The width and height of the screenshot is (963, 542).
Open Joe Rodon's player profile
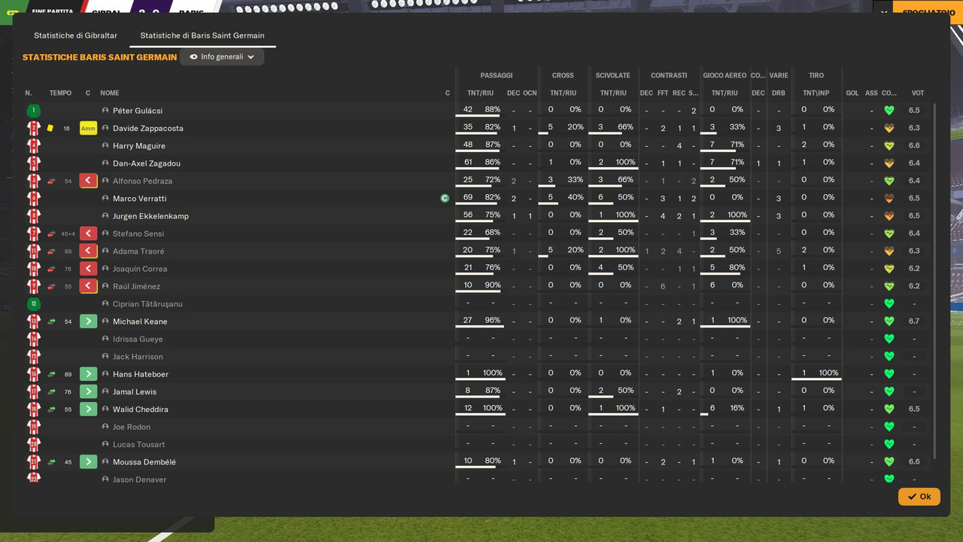(x=132, y=427)
